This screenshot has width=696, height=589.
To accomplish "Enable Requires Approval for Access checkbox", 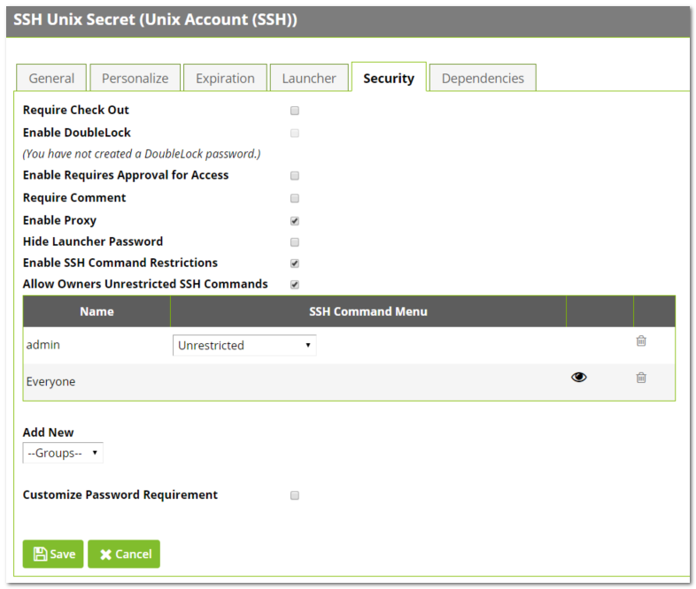I will pyautogui.click(x=295, y=176).
